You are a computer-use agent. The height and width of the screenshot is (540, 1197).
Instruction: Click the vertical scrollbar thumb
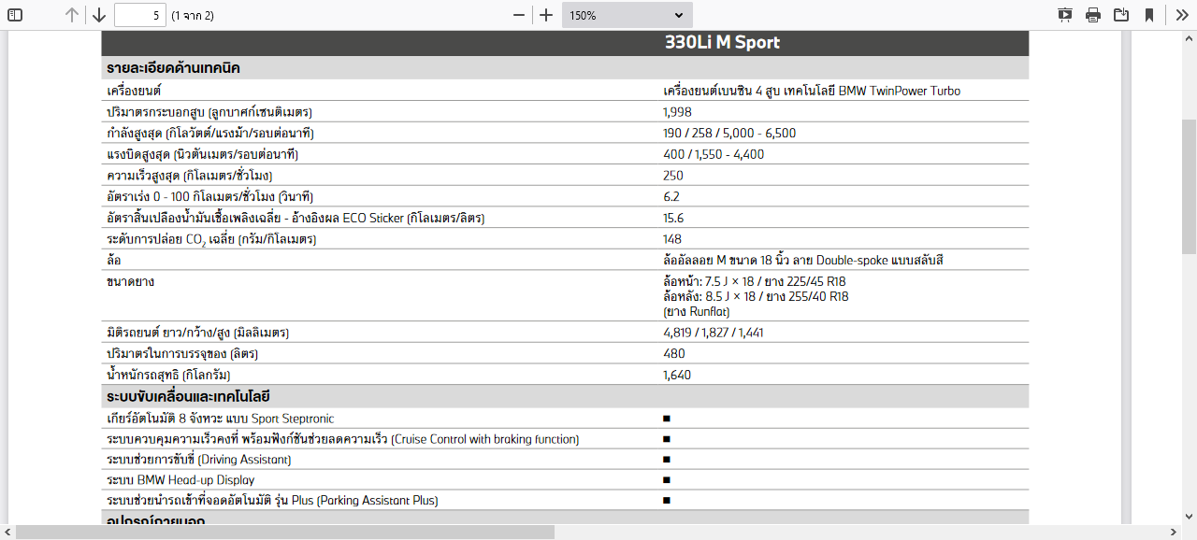point(1189,187)
